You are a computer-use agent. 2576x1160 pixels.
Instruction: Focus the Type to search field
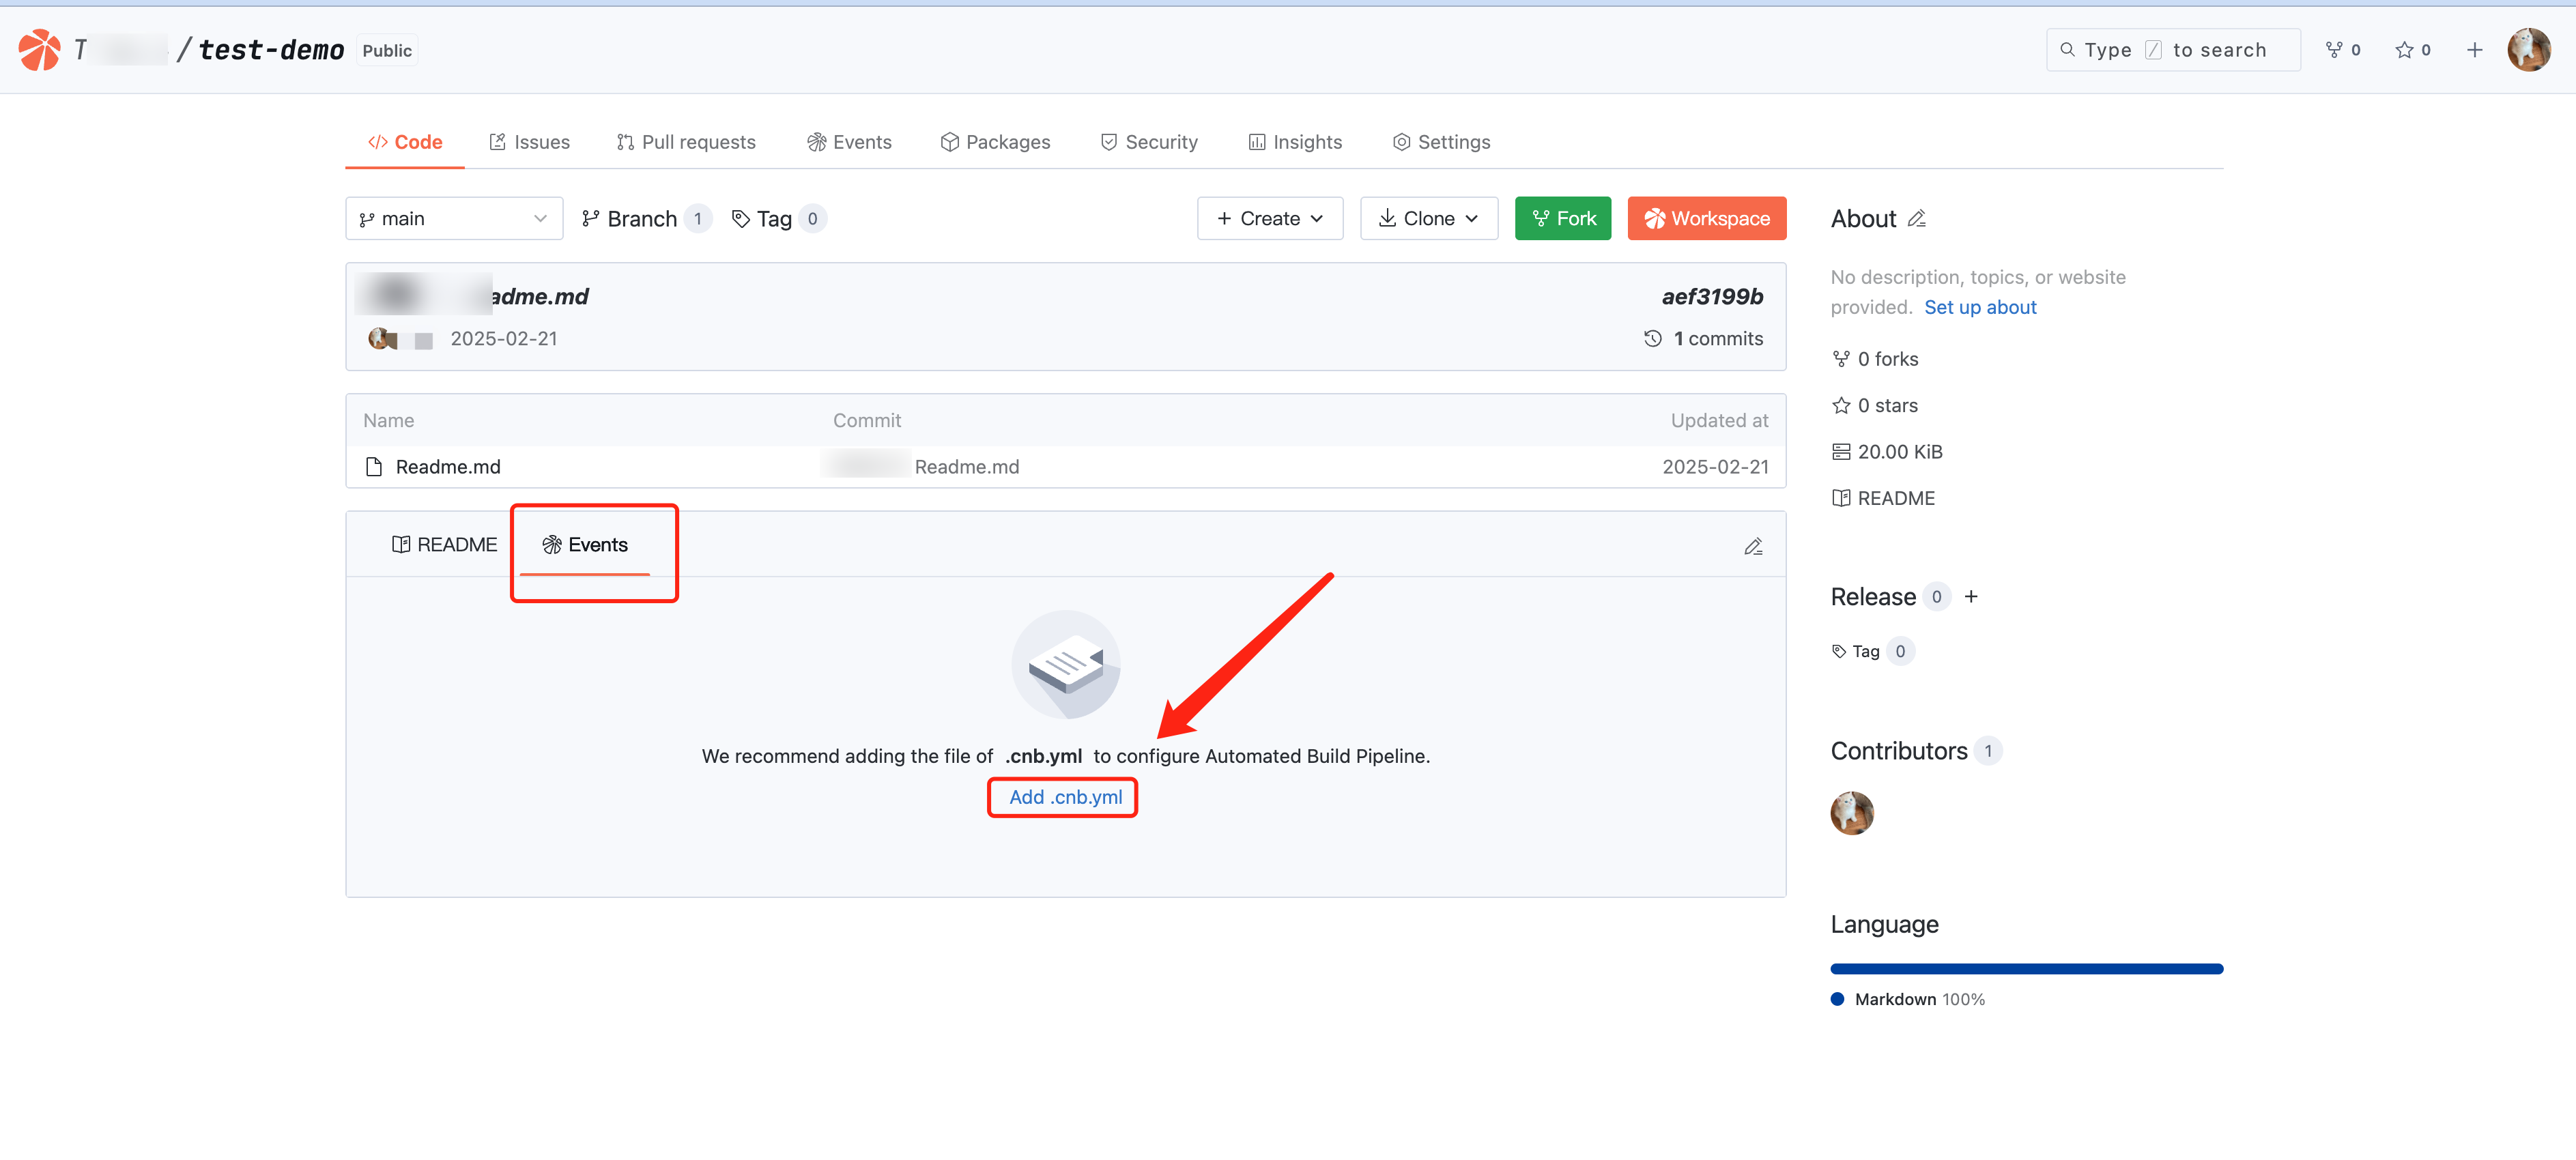tap(2173, 50)
